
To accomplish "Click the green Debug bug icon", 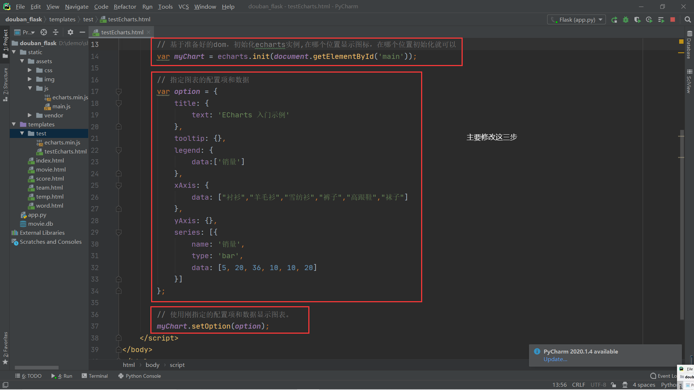I will 626,20.
